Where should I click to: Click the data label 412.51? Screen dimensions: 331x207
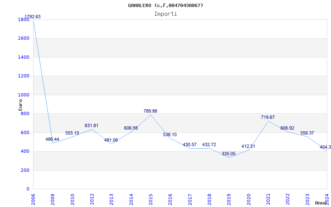(x=248, y=146)
